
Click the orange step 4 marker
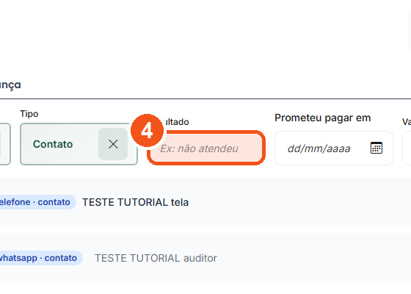[x=147, y=131]
